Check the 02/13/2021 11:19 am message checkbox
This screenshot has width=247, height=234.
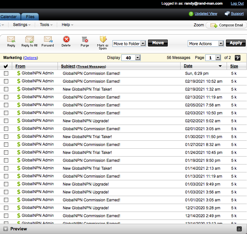pos(6,97)
